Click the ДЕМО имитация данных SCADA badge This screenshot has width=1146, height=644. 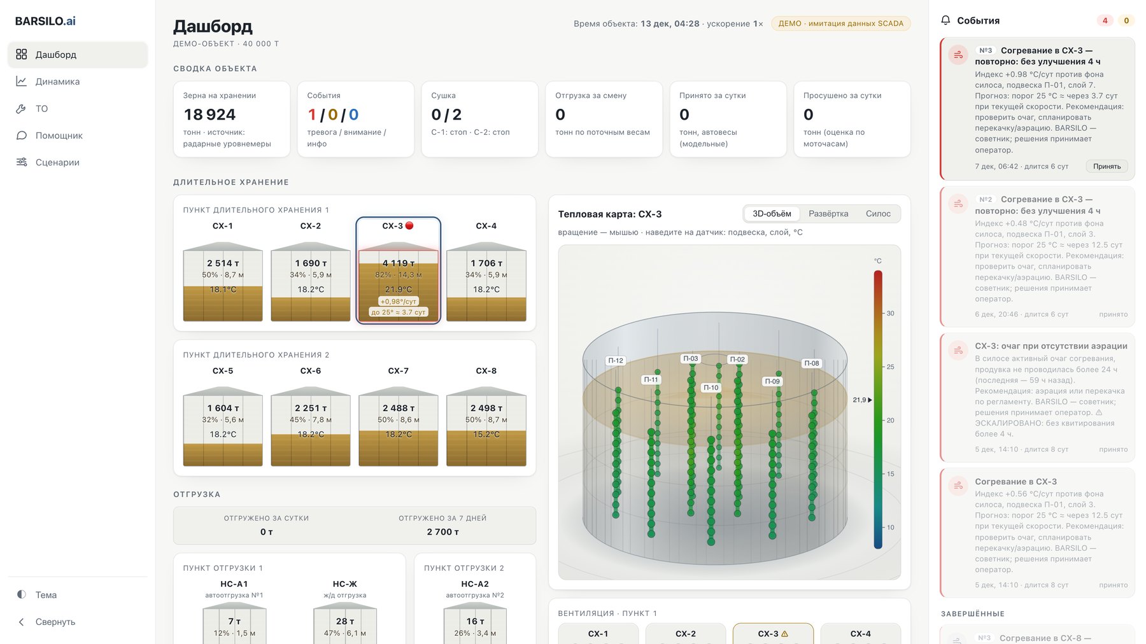[x=841, y=24]
